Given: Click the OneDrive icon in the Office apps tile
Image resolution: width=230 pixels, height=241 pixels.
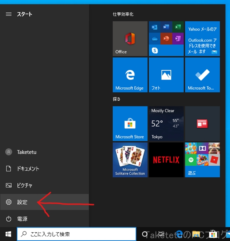Looking at the screenshot, I should (x=155, y=39).
